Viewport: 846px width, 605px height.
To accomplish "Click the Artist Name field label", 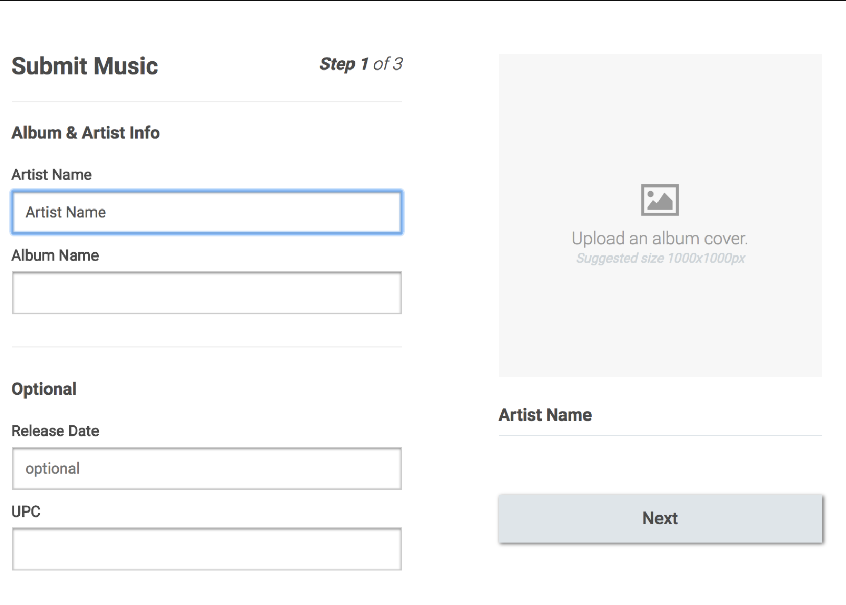I will [52, 175].
